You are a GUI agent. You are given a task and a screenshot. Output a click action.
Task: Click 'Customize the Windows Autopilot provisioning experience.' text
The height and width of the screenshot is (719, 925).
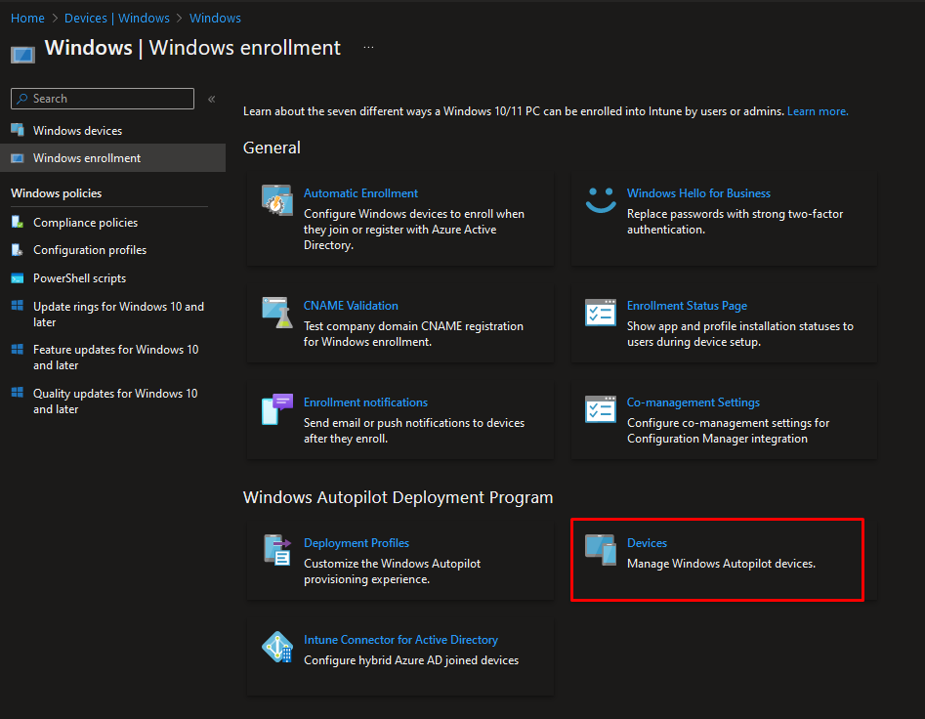click(393, 571)
